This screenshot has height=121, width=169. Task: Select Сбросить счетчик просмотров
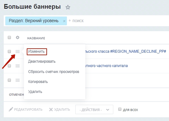point(54,72)
